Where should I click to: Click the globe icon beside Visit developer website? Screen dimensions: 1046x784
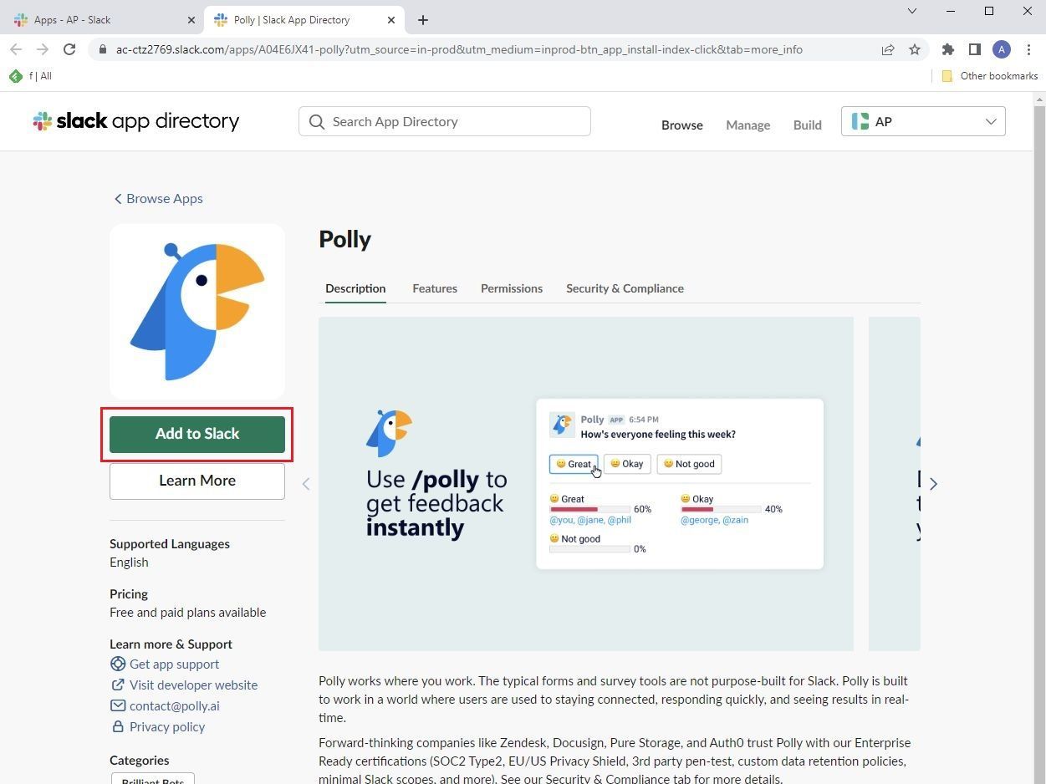coord(118,685)
